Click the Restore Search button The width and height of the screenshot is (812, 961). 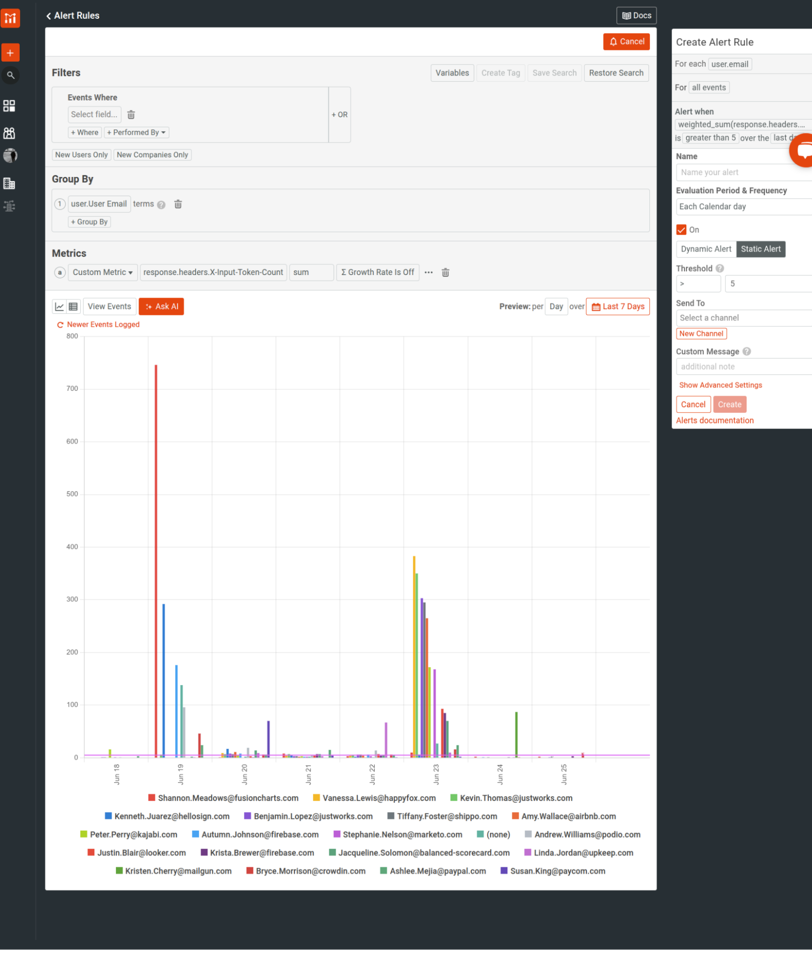click(x=616, y=73)
